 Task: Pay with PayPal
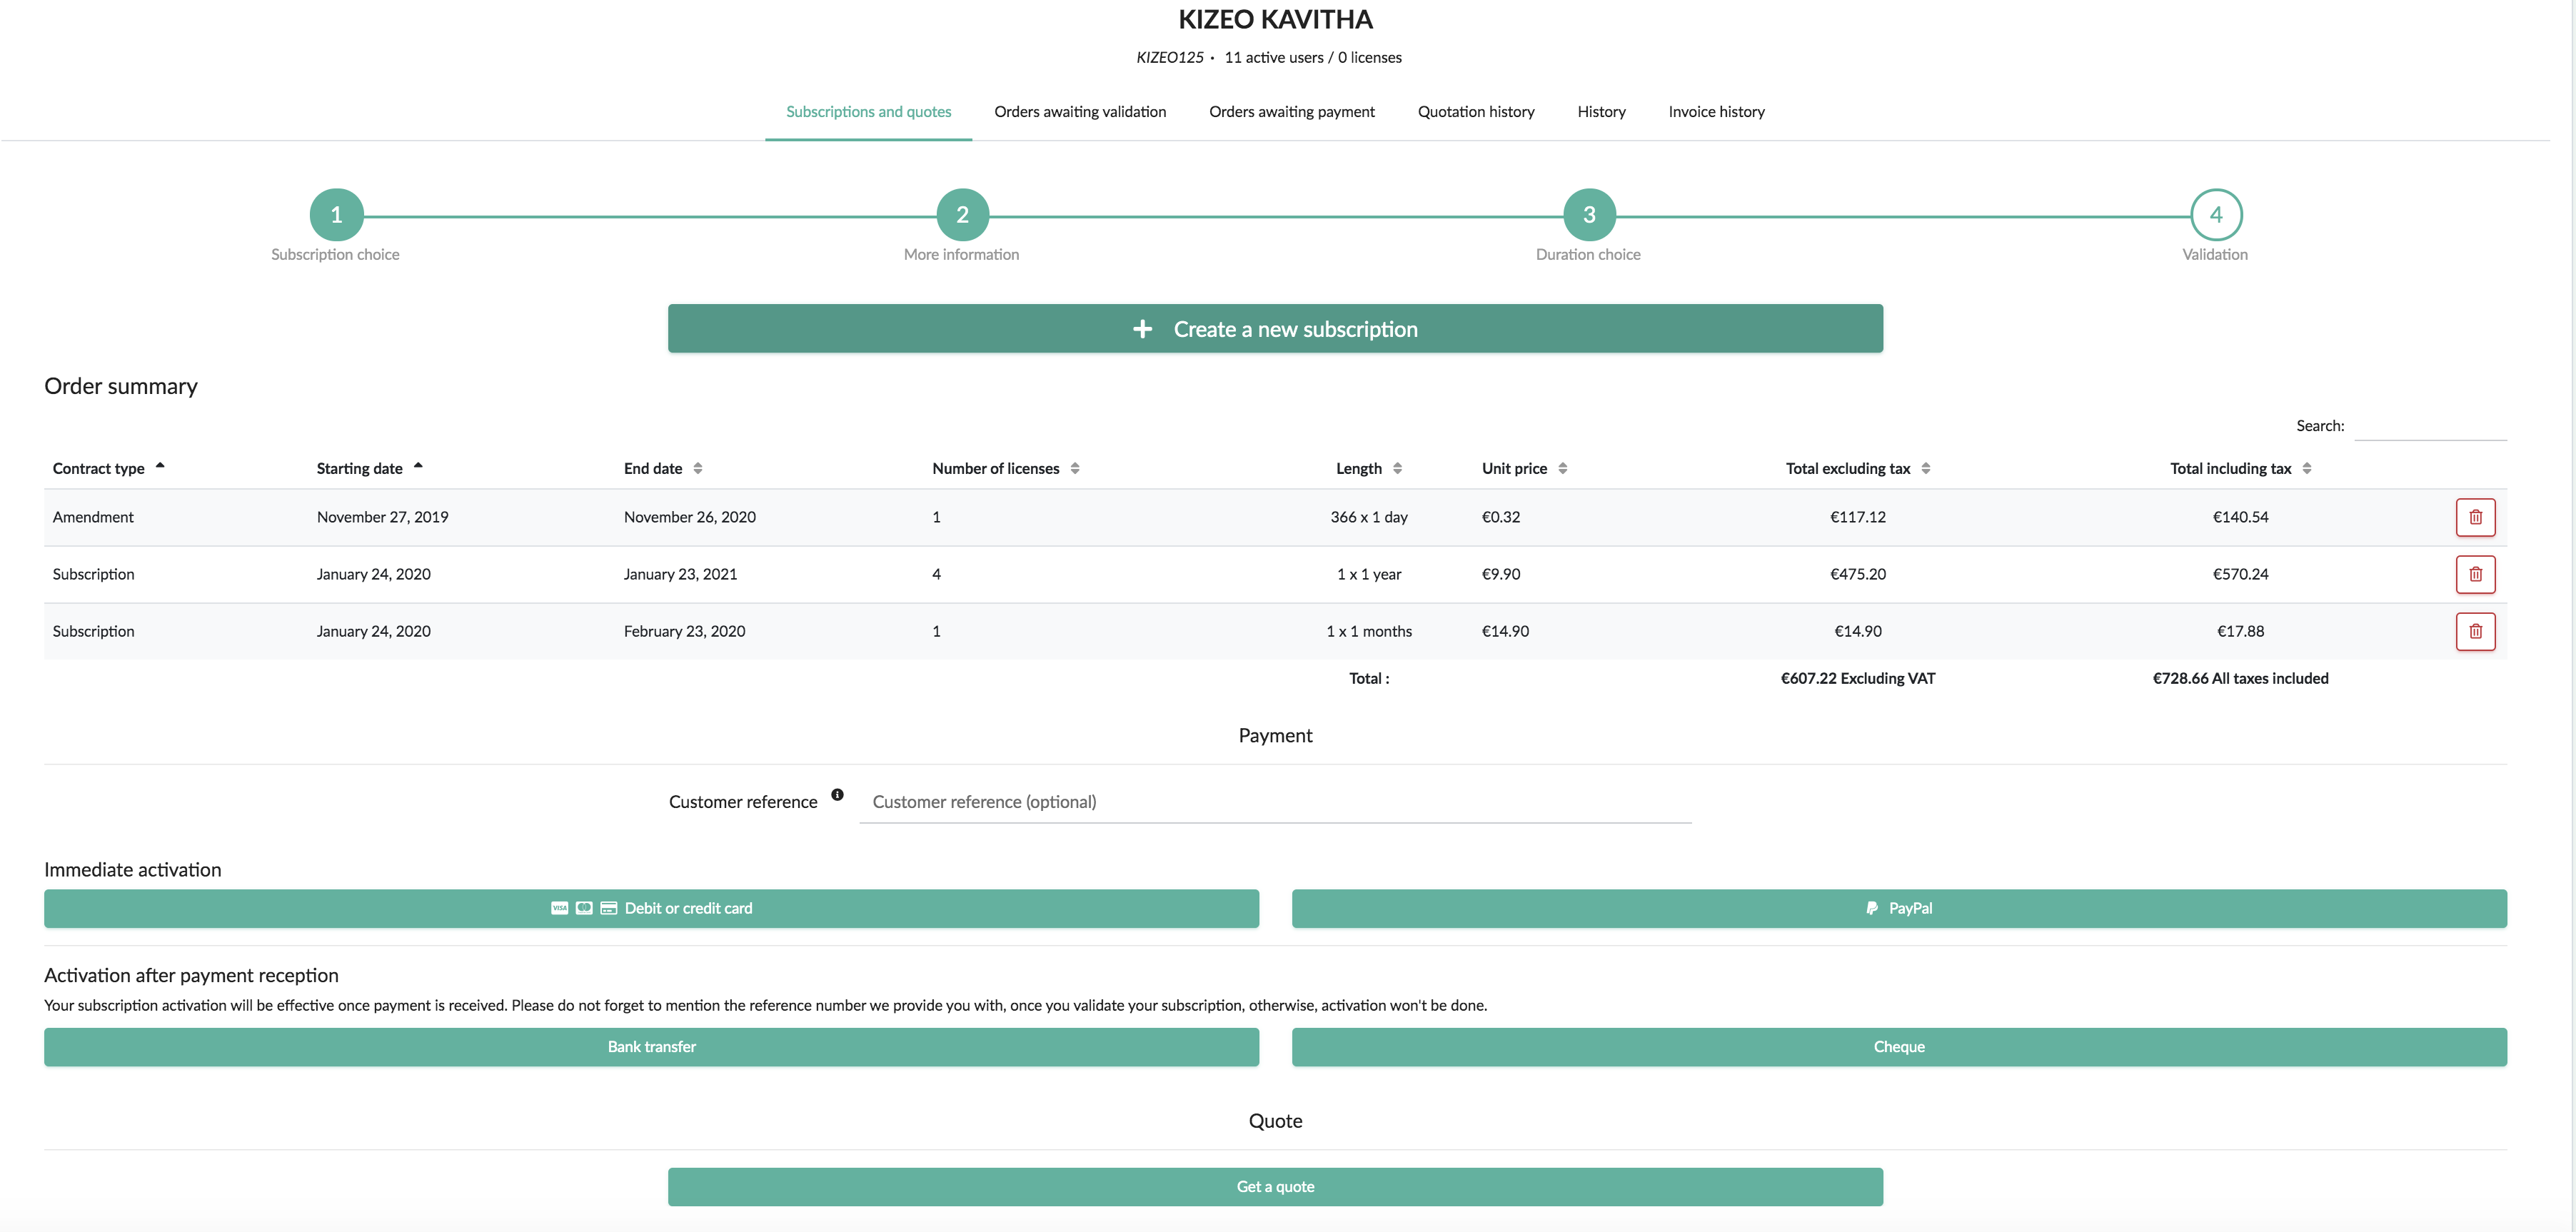(x=1899, y=908)
